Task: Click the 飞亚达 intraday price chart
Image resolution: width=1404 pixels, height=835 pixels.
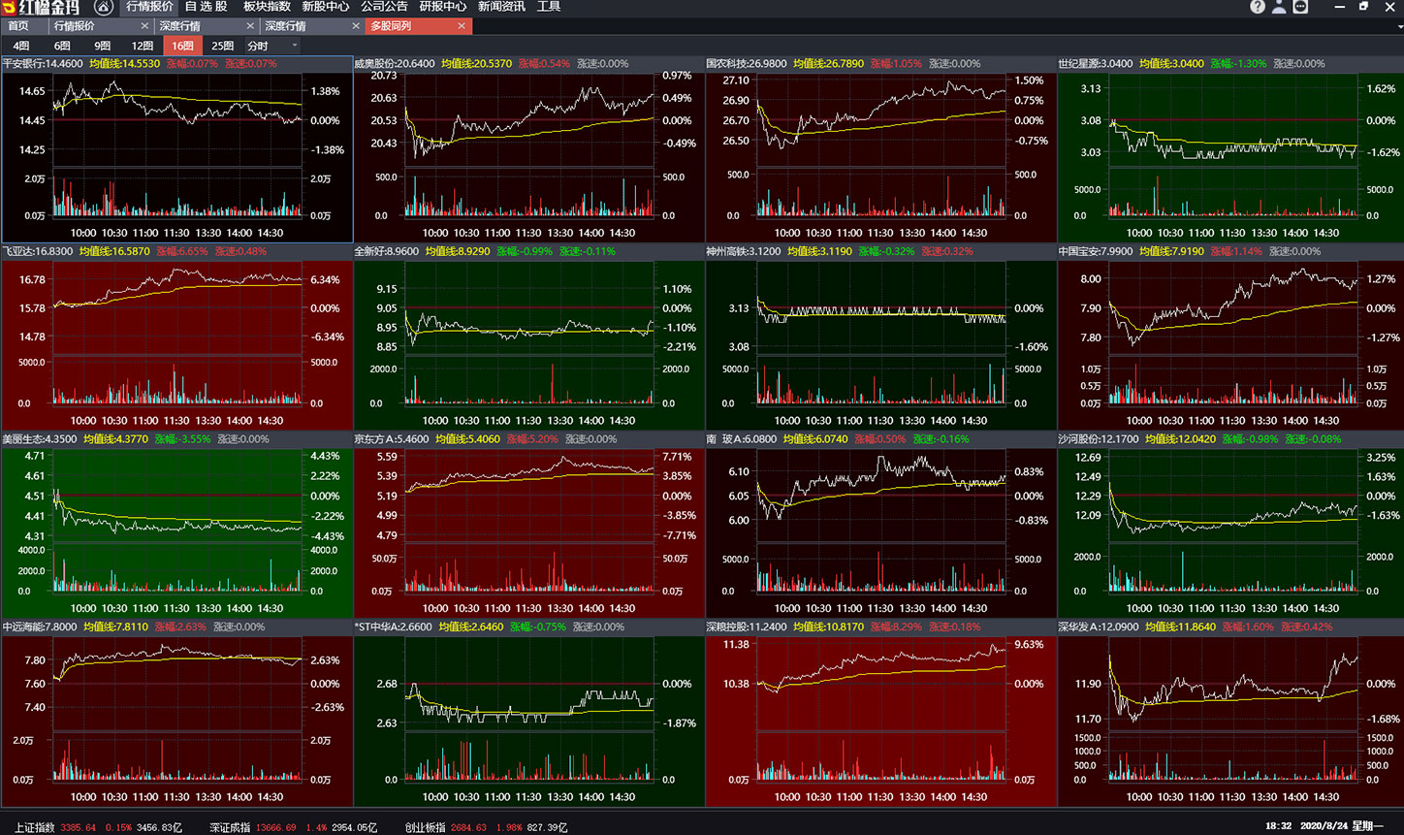Action: (177, 308)
